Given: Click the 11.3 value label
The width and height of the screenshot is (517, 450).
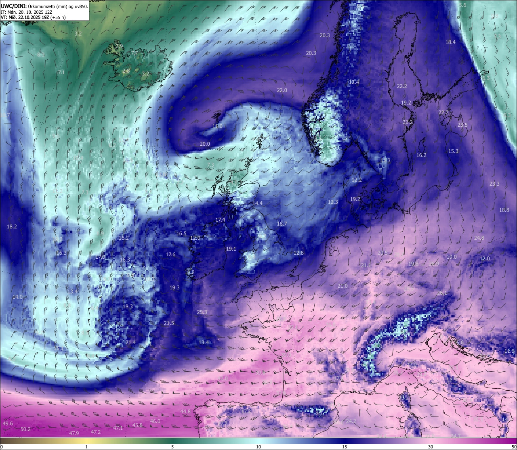Looking at the screenshot, I should 385,161.
